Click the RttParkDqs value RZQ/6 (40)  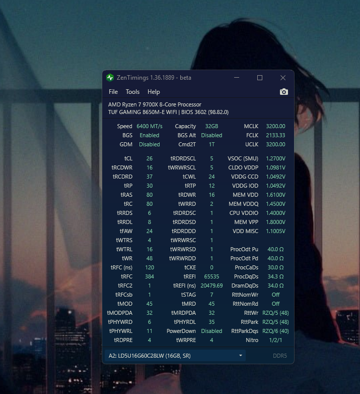275,331
